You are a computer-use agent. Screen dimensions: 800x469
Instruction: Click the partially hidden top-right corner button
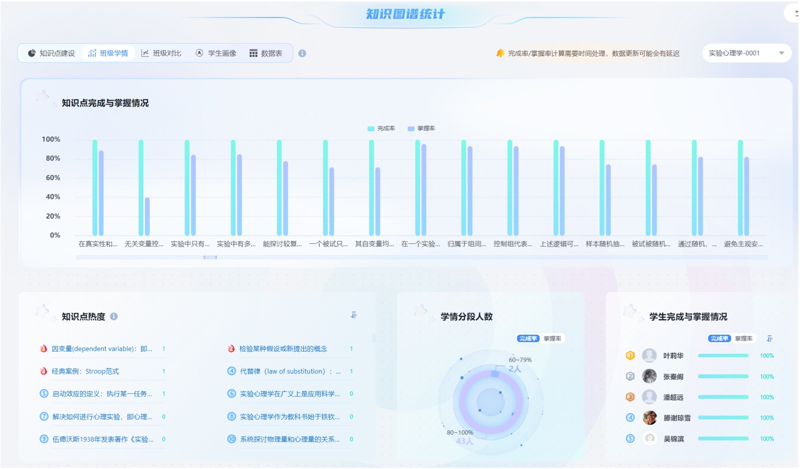point(793,13)
